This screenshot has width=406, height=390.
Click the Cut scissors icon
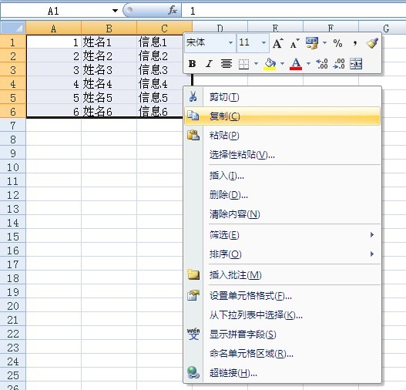point(193,96)
